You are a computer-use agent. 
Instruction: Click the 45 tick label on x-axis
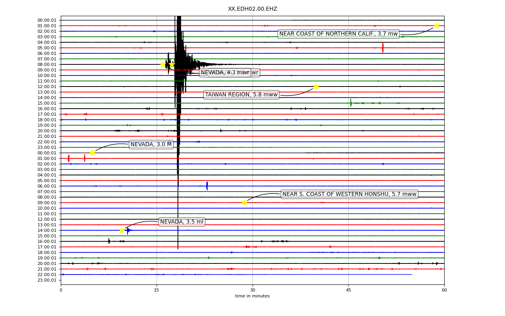coord(348,290)
